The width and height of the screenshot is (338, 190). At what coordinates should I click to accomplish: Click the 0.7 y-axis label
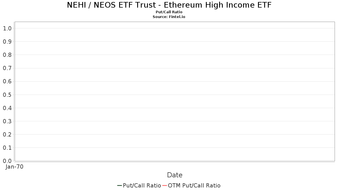tap(7, 68)
